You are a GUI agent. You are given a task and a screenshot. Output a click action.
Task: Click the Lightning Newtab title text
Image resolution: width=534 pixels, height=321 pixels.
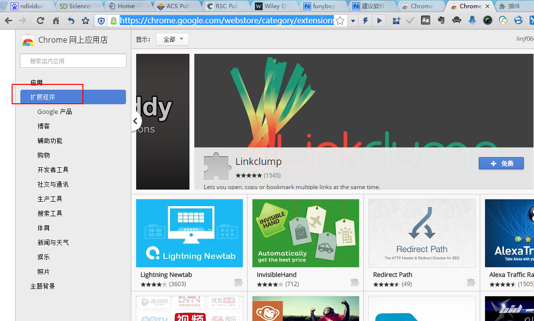[x=166, y=274]
